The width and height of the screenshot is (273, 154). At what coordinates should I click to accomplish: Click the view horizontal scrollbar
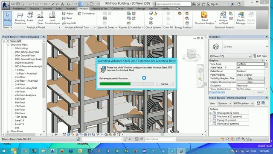[x=162, y=134]
